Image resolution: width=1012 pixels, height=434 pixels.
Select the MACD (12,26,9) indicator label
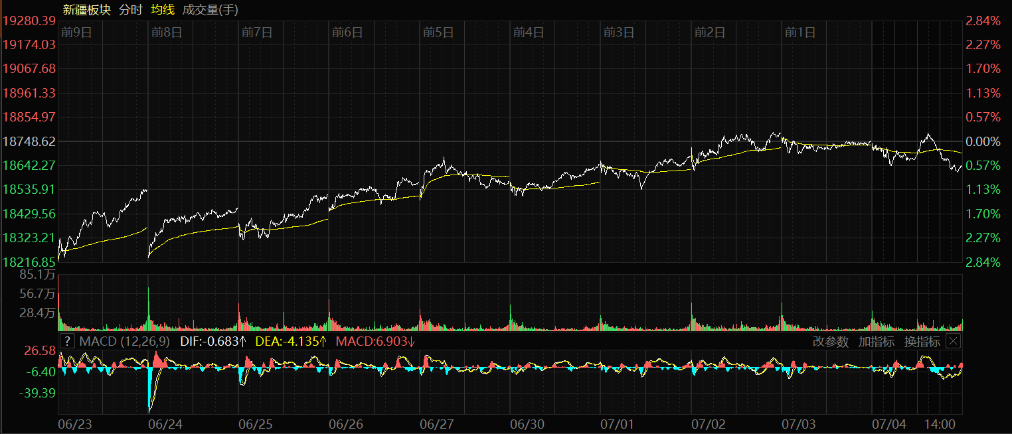[124, 342]
